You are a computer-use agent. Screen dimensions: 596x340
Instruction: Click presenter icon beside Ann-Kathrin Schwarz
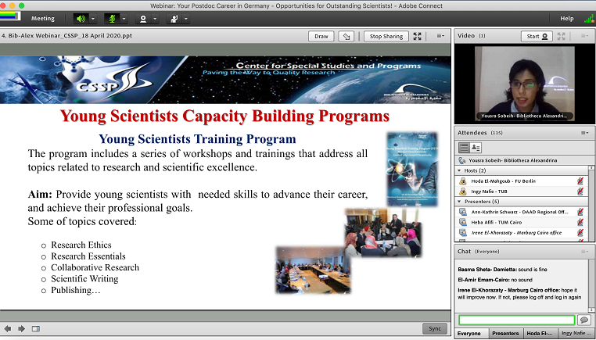click(x=462, y=212)
